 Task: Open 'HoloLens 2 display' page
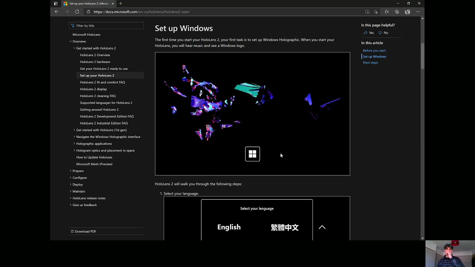click(93, 89)
